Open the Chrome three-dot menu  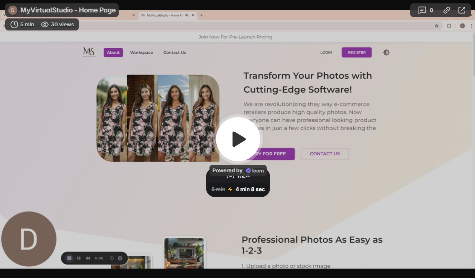point(471,26)
